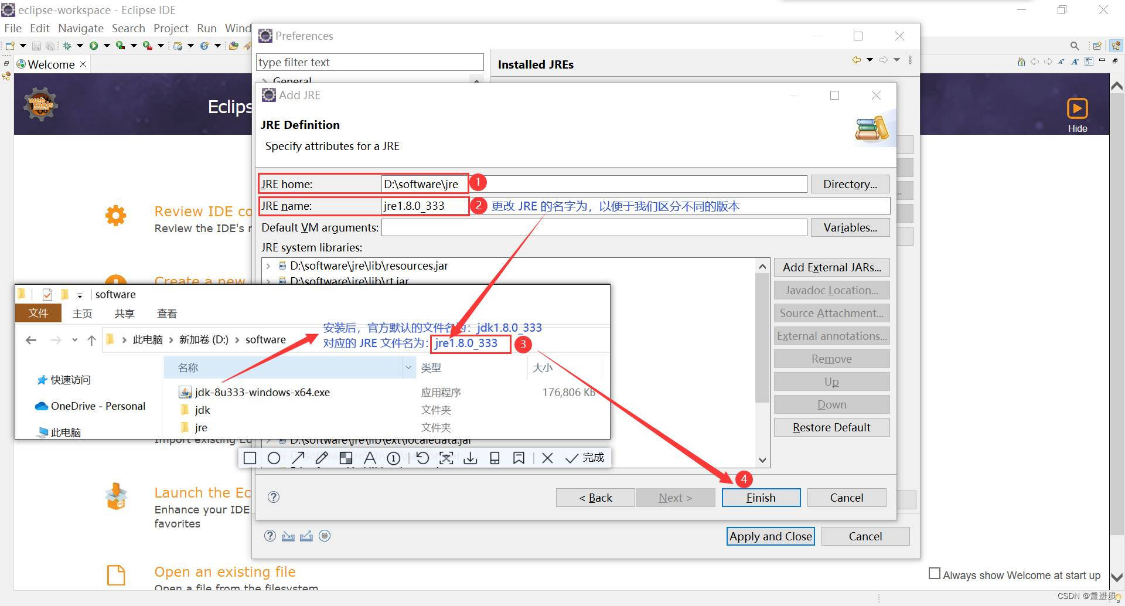
Task: Click the Welcome Home icon
Action: [1021, 62]
